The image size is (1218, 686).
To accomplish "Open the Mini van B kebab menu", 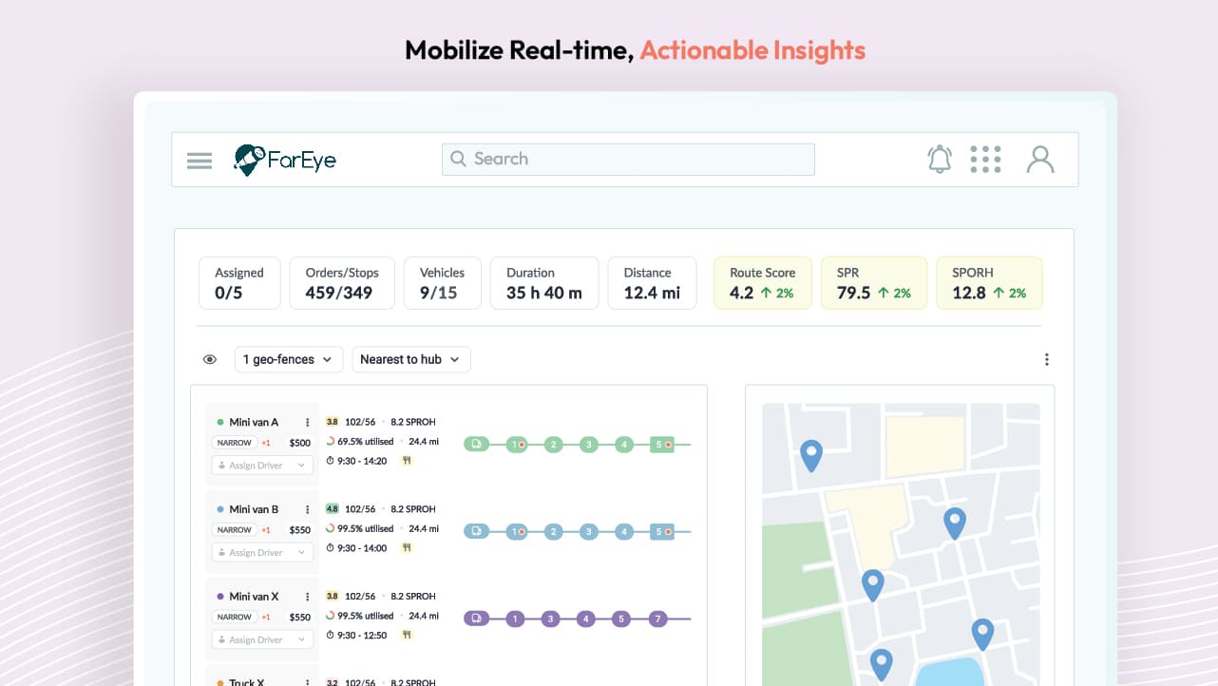I will click(307, 509).
